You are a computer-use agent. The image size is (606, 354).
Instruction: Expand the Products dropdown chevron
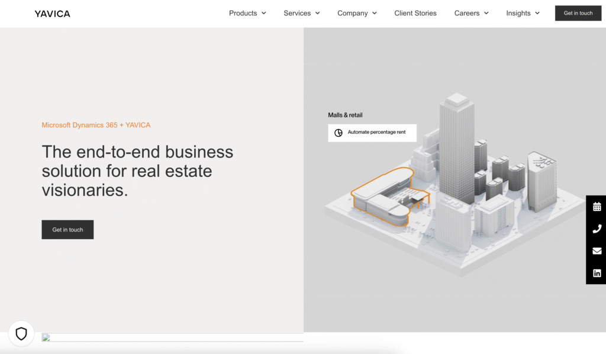pyautogui.click(x=264, y=13)
